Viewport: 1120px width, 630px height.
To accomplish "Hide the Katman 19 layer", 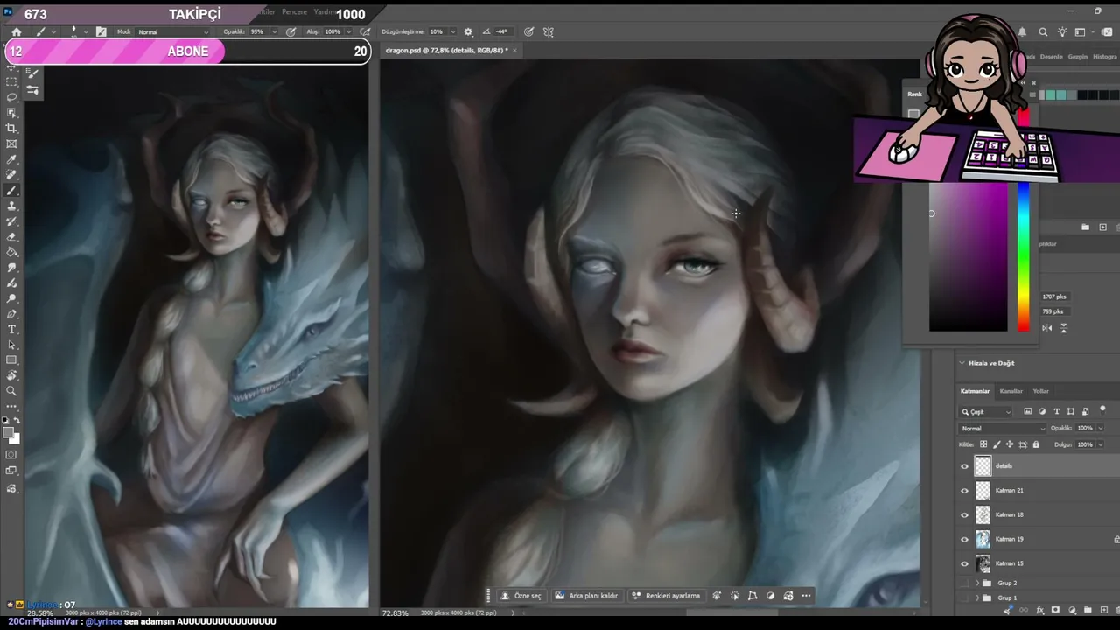I will point(965,540).
